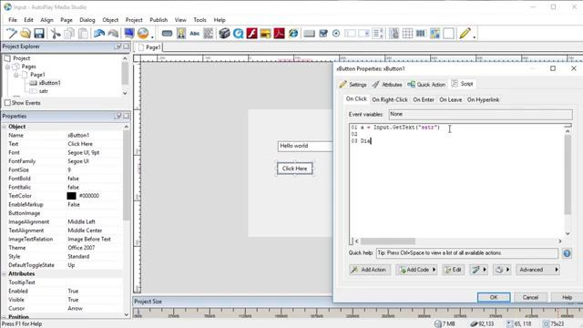Open the Event variables None field
Image resolution: width=583 pixels, height=328 pixels.
coord(480,114)
